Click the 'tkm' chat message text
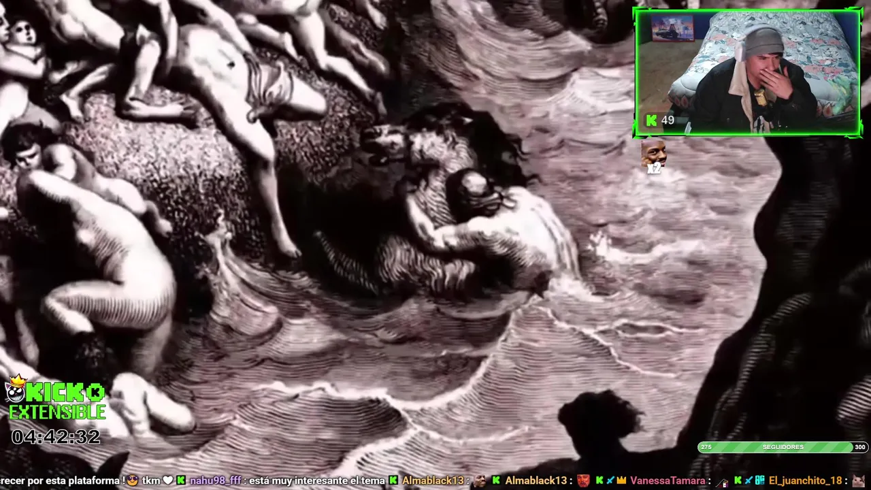 (x=151, y=480)
